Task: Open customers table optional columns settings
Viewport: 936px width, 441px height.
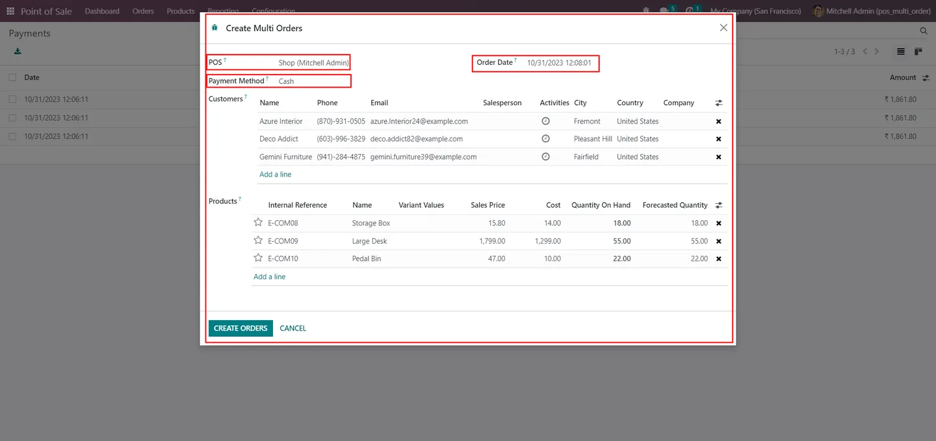Action: coord(719,103)
